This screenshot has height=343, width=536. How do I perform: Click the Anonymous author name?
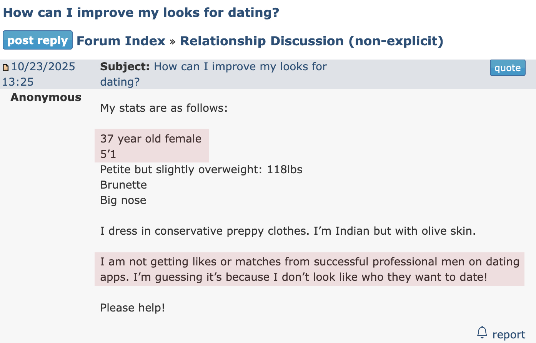[x=46, y=98]
